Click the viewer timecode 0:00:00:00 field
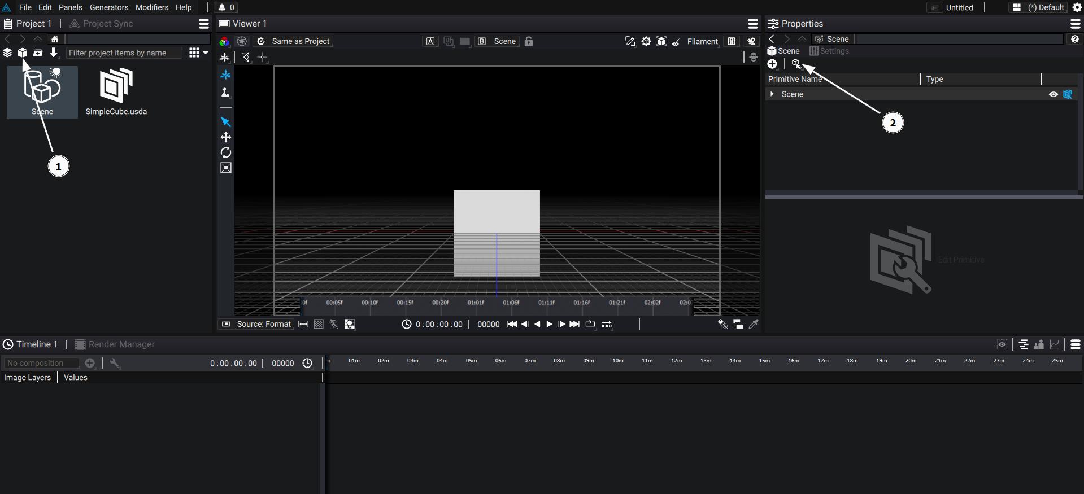 point(439,324)
